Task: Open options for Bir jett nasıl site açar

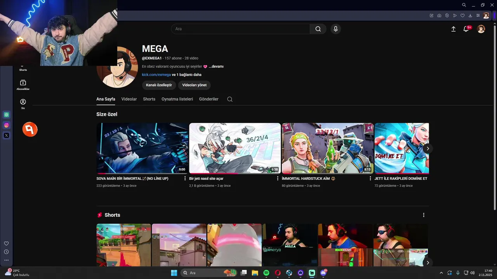Action: point(278,179)
